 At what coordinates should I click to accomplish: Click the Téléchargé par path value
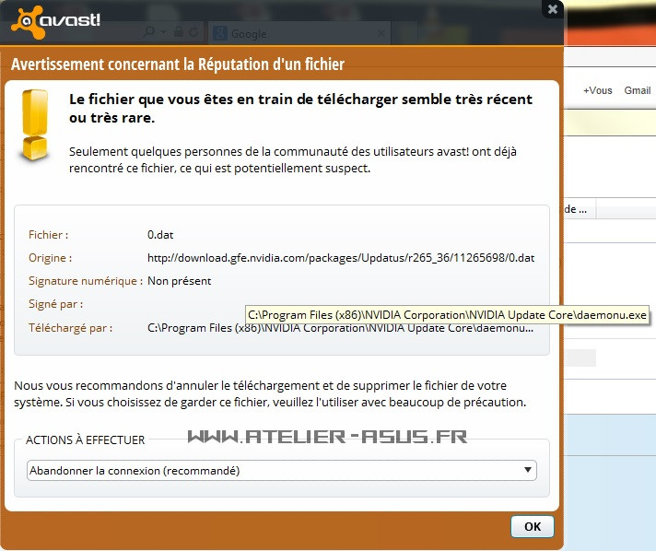[x=340, y=328]
